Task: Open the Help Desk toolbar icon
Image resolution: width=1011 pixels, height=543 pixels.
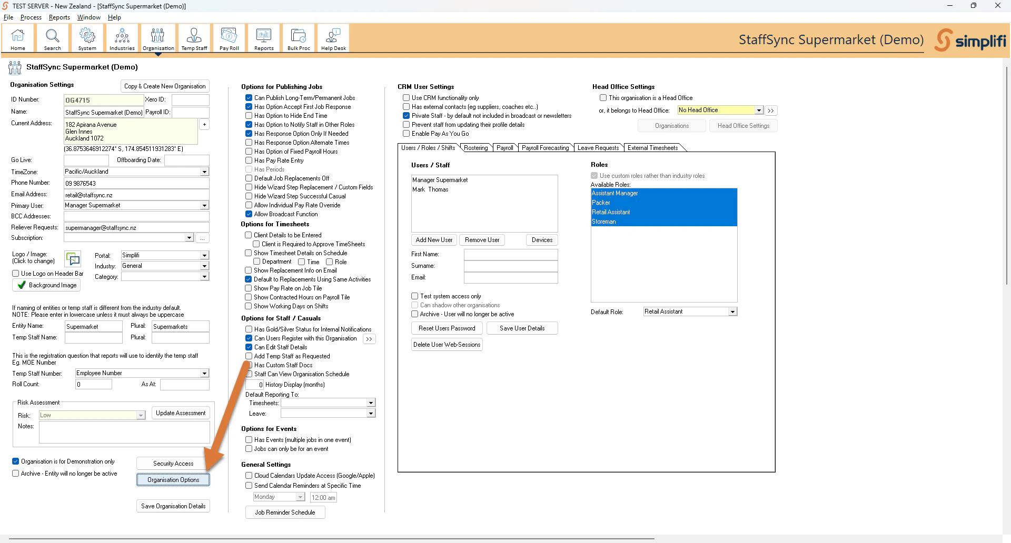Action: click(333, 38)
